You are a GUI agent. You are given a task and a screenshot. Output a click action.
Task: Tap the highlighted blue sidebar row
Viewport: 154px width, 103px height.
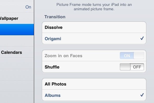point(17,30)
